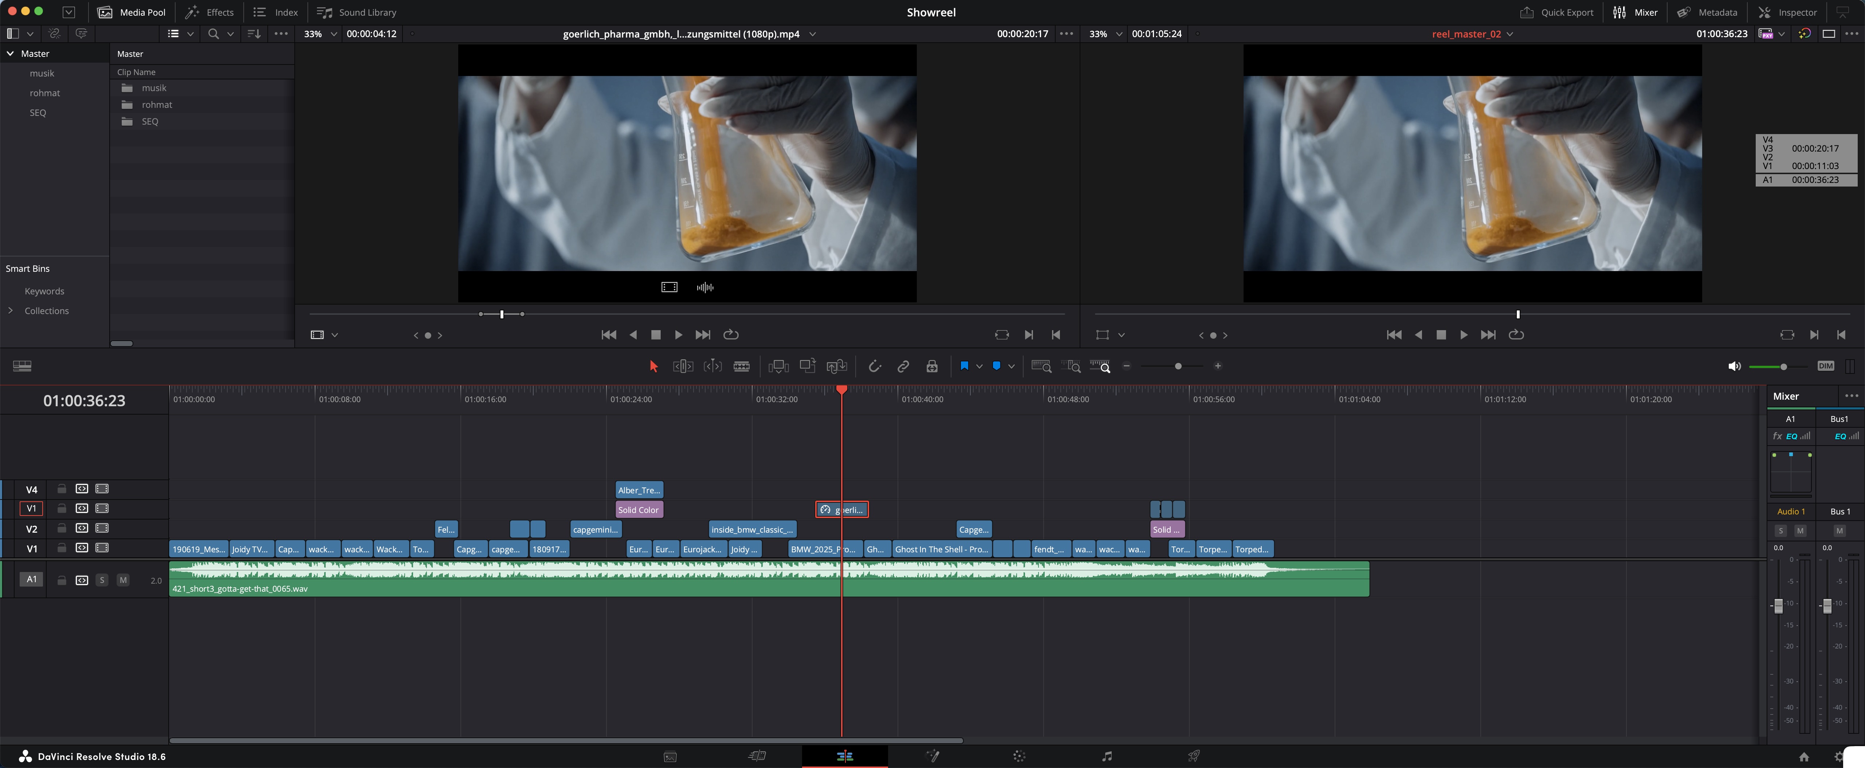
Task: Toggle loop in source viewer
Action: tap(731, 334)
